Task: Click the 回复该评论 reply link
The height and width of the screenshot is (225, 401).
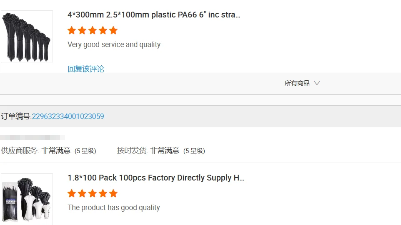Action: click(x=86, y=69)
